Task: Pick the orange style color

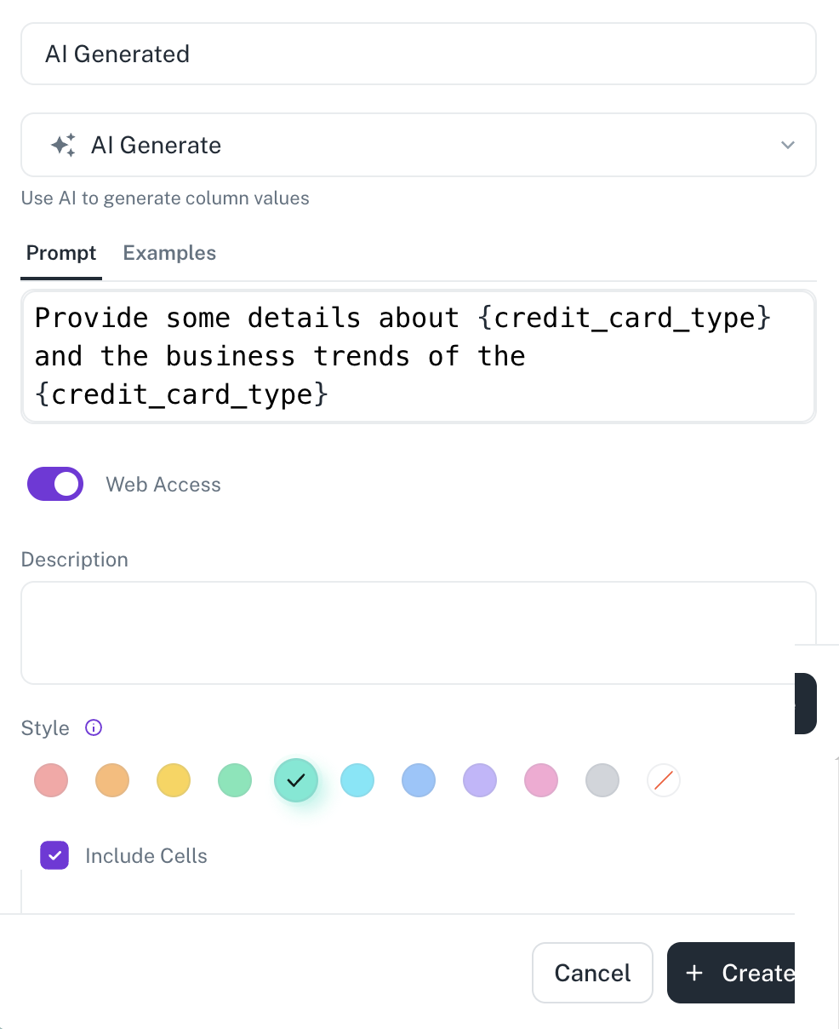Action: pyautogui.click(x=112, y=780)
